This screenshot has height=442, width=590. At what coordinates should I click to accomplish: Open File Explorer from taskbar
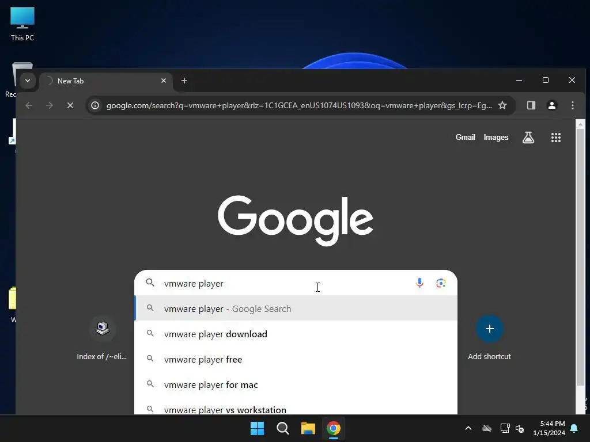click(308, 428)
